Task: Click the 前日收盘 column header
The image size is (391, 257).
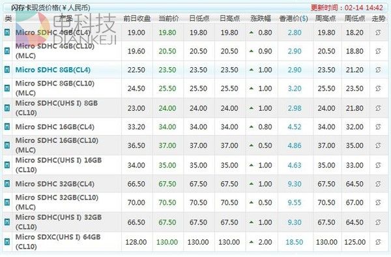Action: [137, 18]
